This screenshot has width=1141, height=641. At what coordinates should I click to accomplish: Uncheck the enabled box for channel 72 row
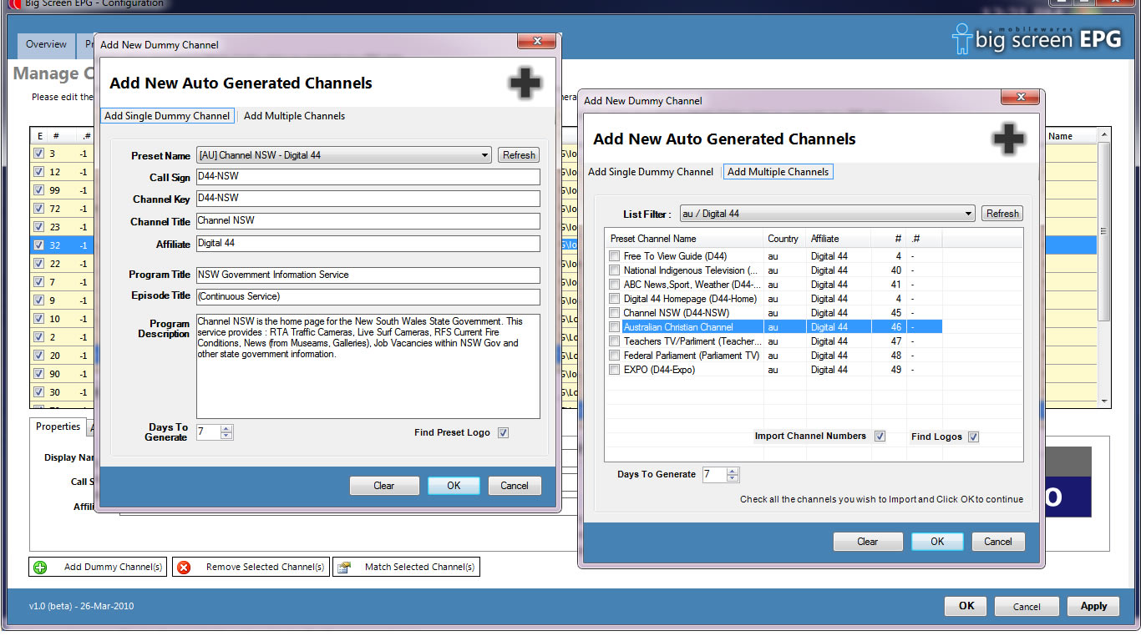pyautogui.click(x=38, y=209)
